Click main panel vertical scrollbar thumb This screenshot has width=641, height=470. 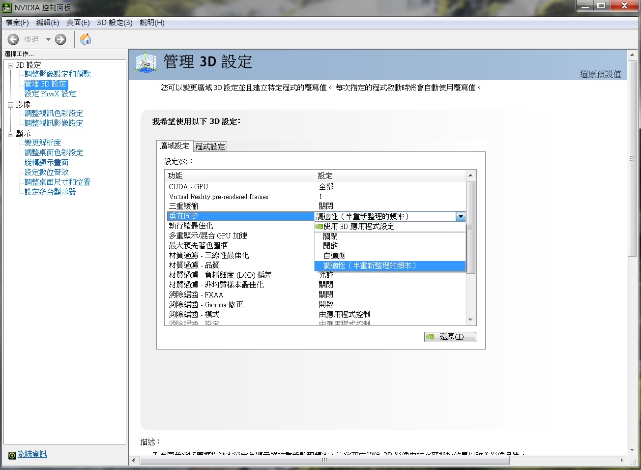632,157
